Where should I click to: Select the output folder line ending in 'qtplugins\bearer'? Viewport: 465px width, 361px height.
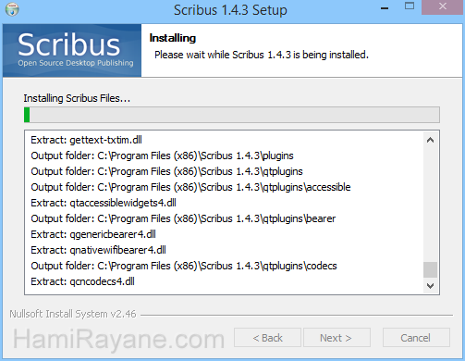183,218
